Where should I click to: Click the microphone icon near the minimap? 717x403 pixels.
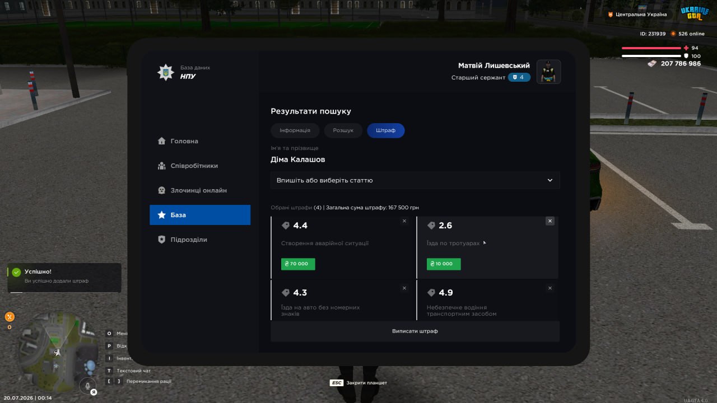[x=87, y=385]
